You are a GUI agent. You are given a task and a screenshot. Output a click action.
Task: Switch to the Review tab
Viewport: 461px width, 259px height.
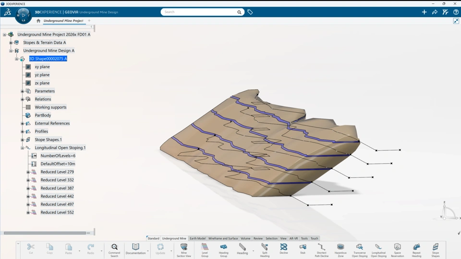258,238
